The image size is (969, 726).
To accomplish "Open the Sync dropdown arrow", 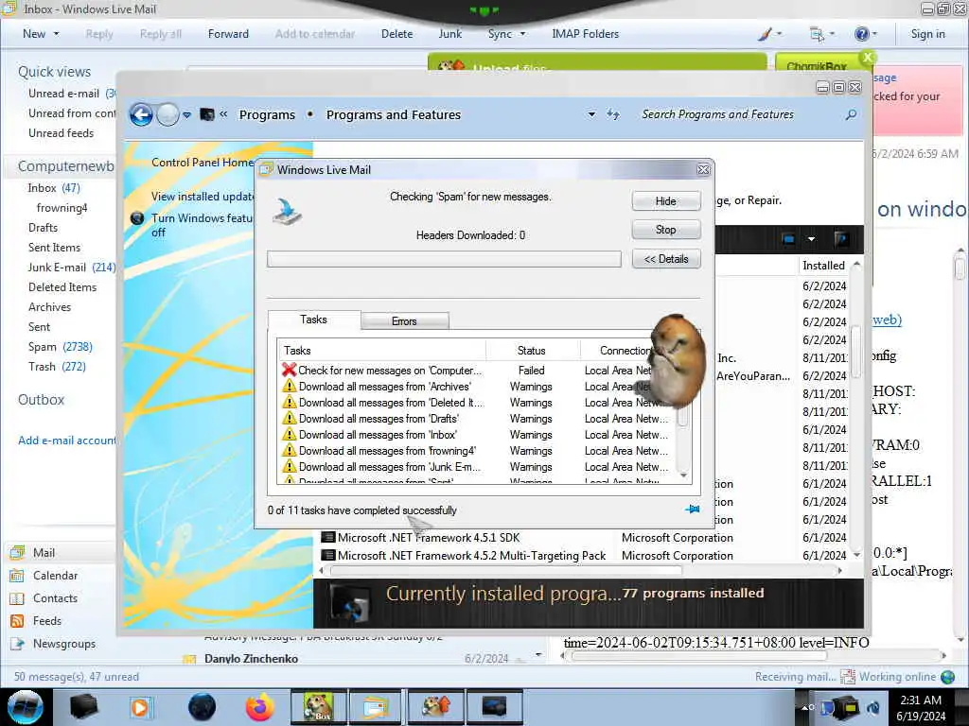I will tap(522, 34).
